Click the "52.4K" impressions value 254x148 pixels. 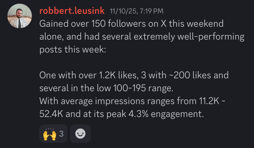(51, 114)
